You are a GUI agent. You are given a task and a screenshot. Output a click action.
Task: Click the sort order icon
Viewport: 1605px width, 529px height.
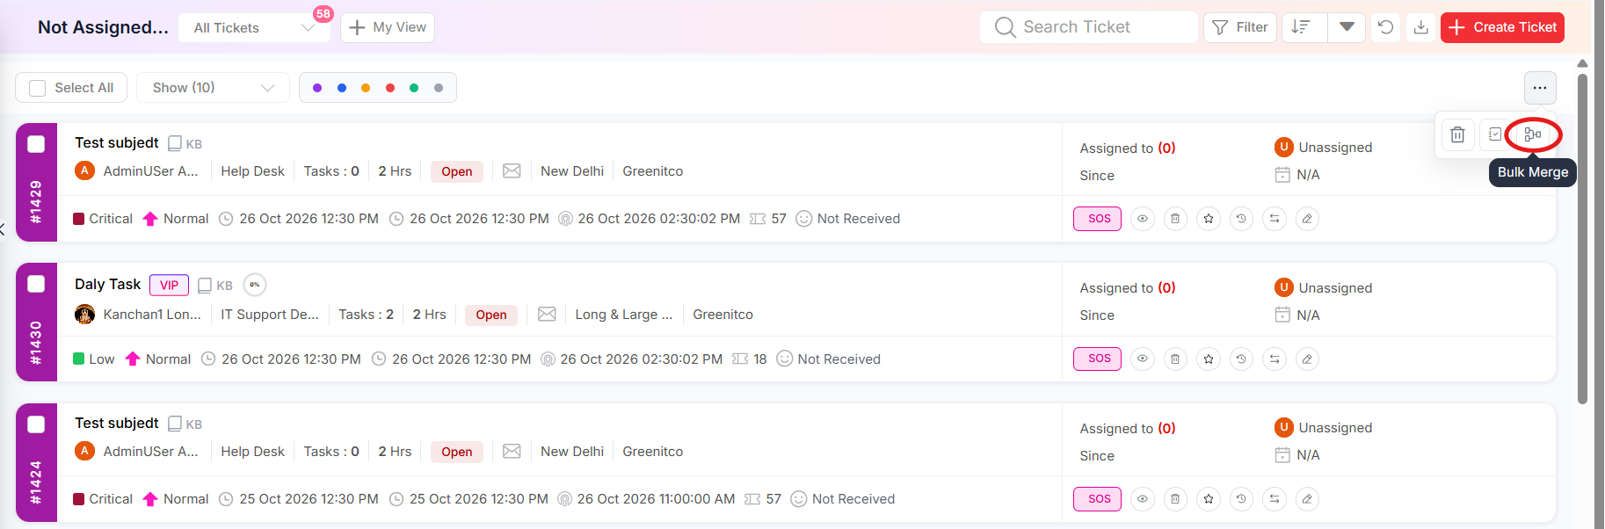[1301, 27]
